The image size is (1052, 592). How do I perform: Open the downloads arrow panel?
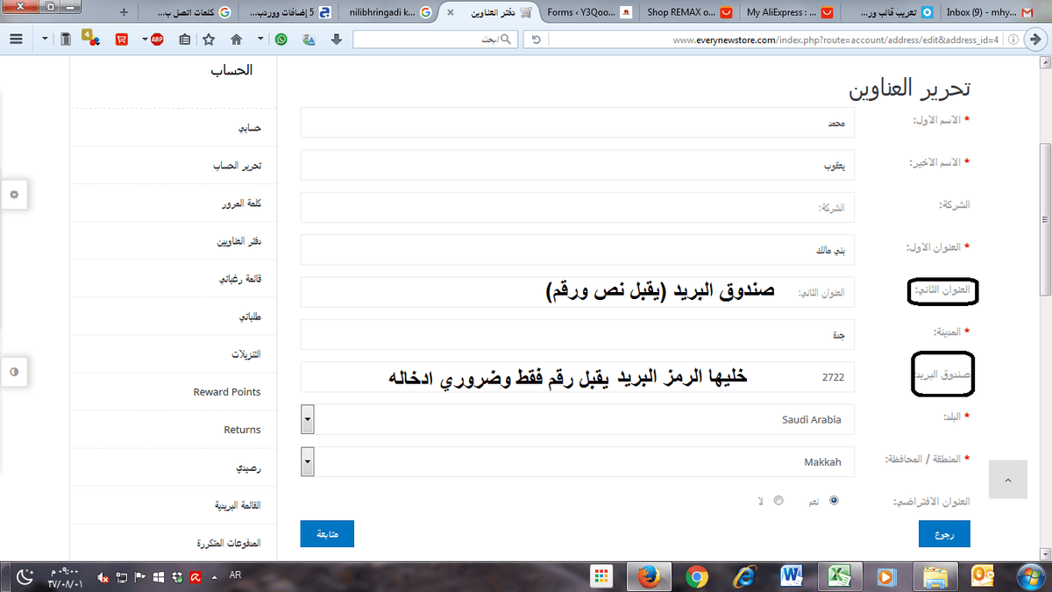click(x=337, y=39)
